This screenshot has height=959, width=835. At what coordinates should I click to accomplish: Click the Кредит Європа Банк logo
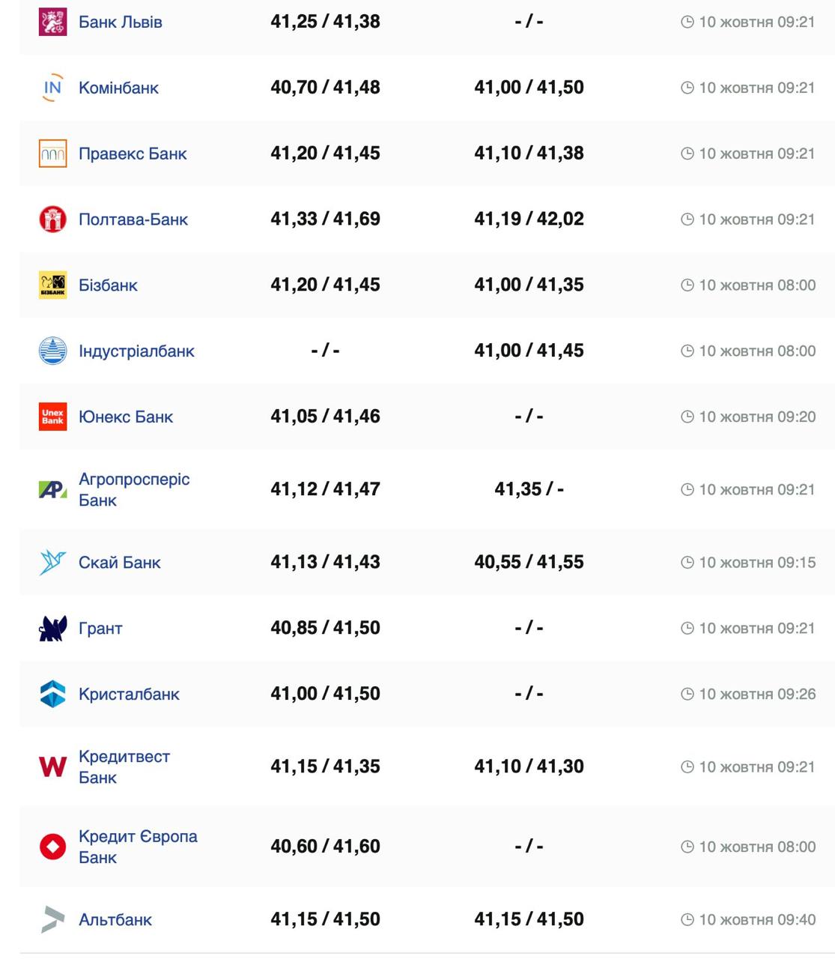[52, 847]
